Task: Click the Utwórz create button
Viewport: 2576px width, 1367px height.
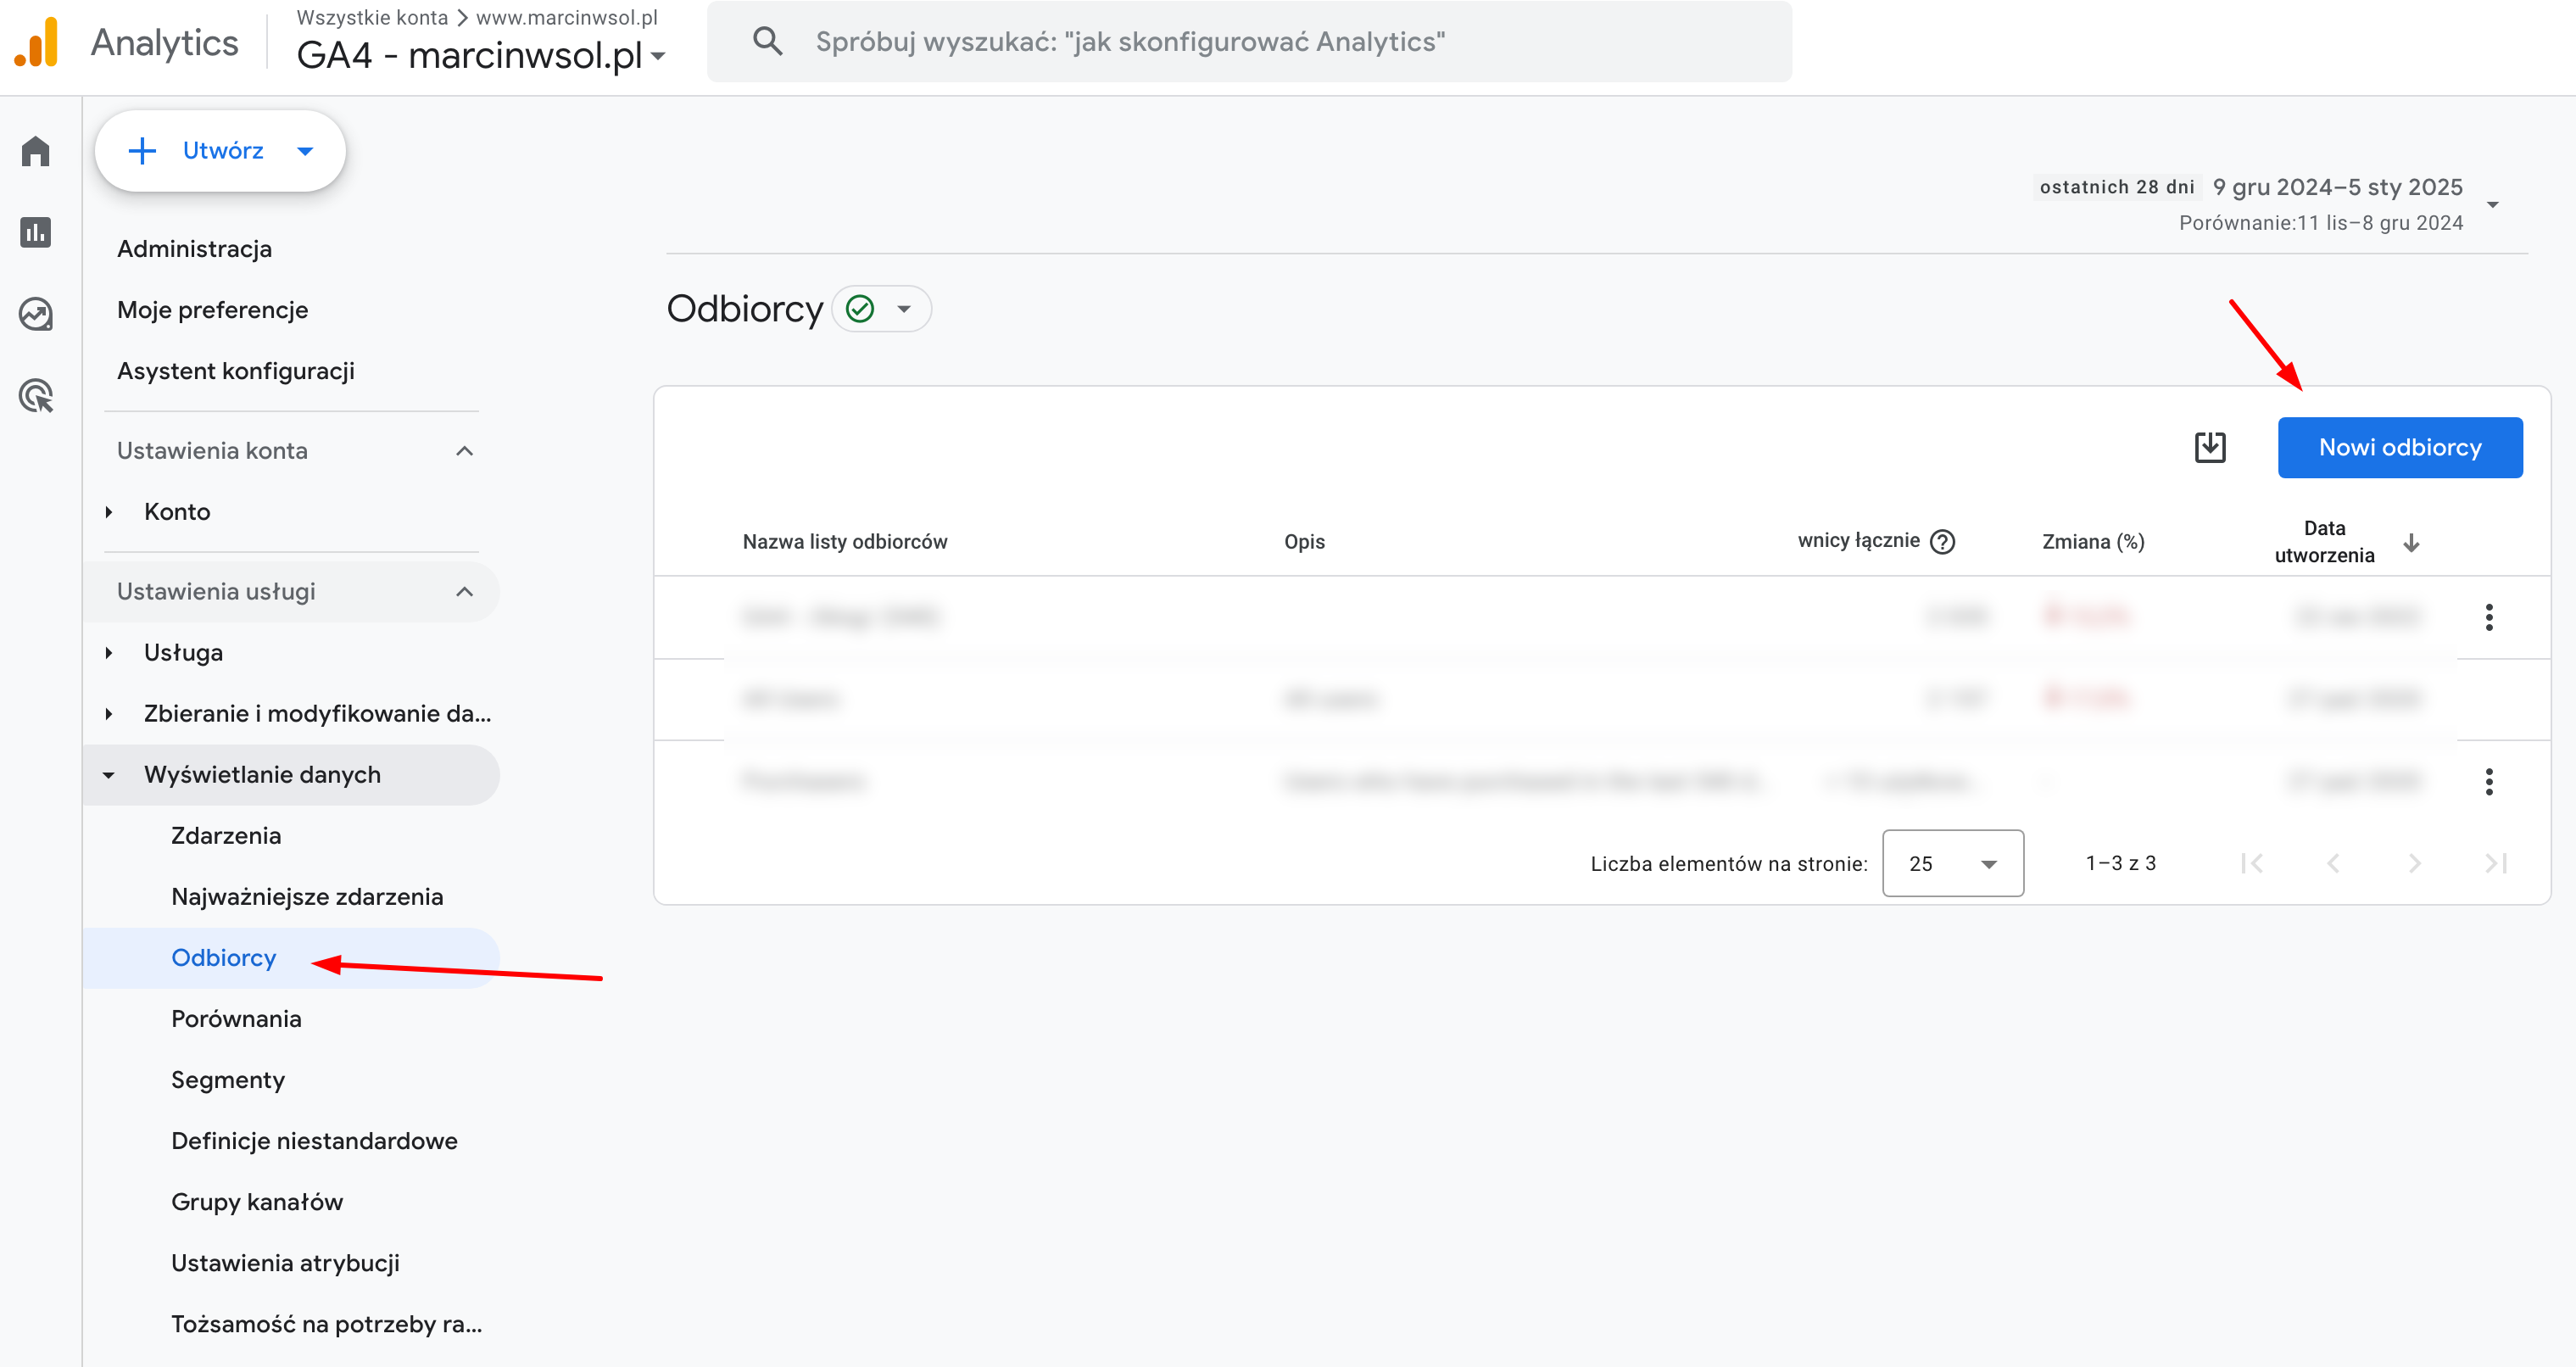Action: click(220, 151)
